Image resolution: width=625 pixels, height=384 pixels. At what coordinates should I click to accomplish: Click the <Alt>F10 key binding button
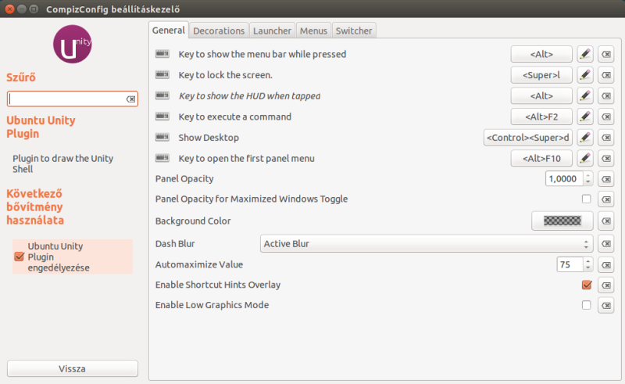[541, 159]
